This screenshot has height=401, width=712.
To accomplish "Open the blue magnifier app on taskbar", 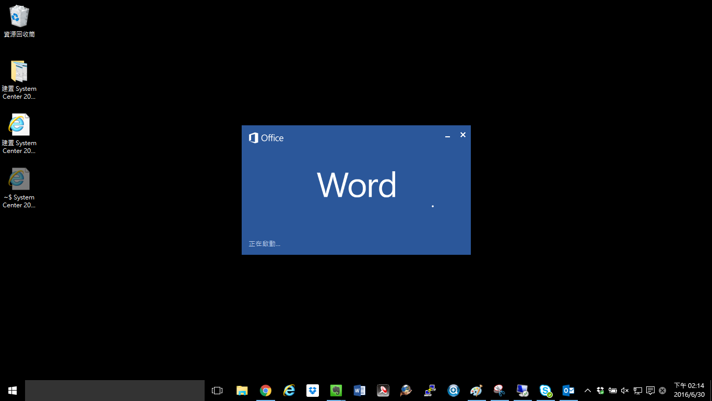I will click(x=454, y=391).
